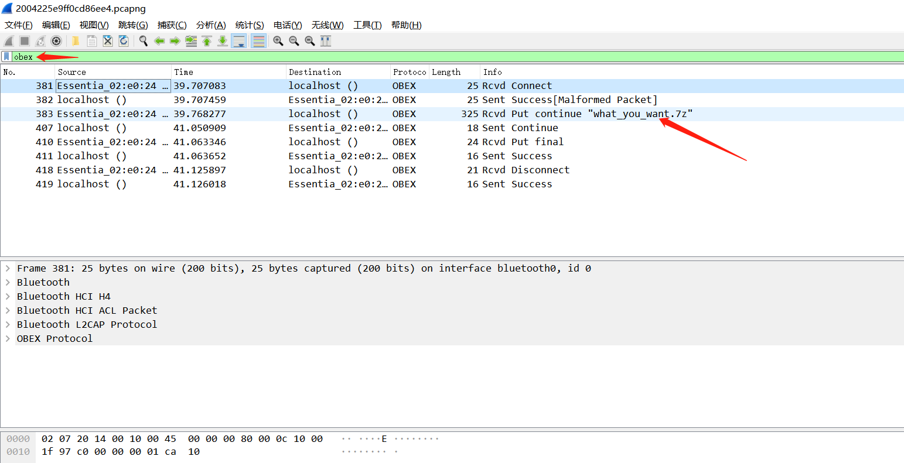Viewport: 904px width, 463px height.
Task: Click the stop capture icon
Action: (x=23, y=41)
